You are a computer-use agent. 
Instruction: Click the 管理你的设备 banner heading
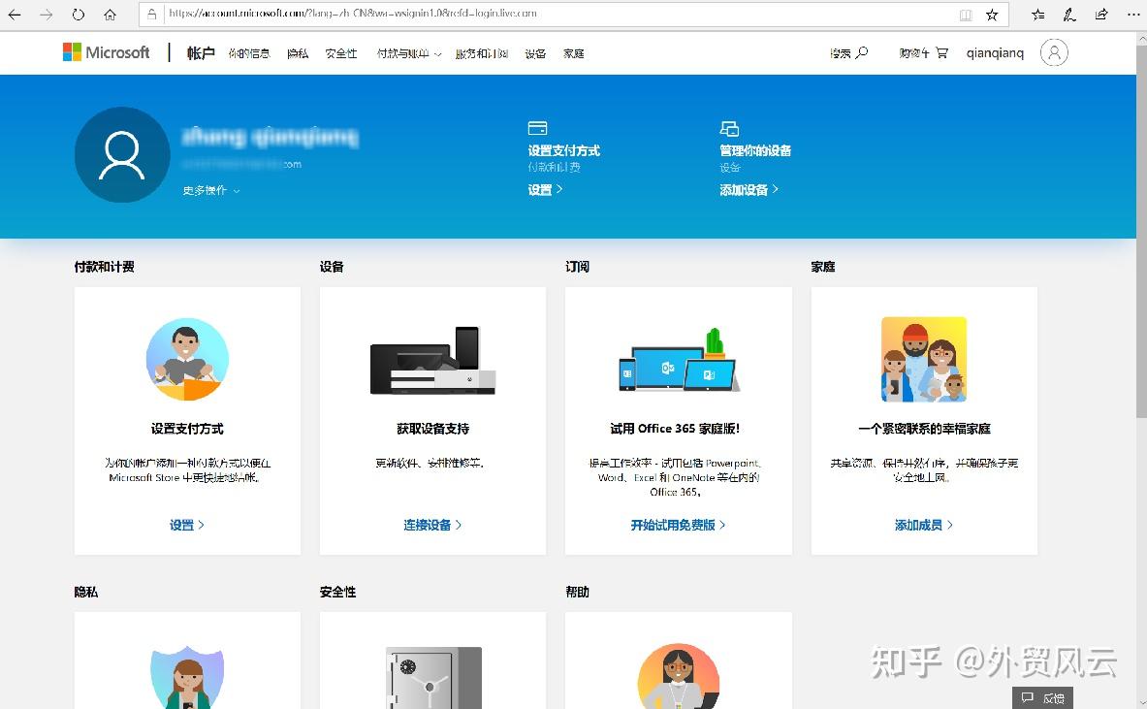point(755,150)
